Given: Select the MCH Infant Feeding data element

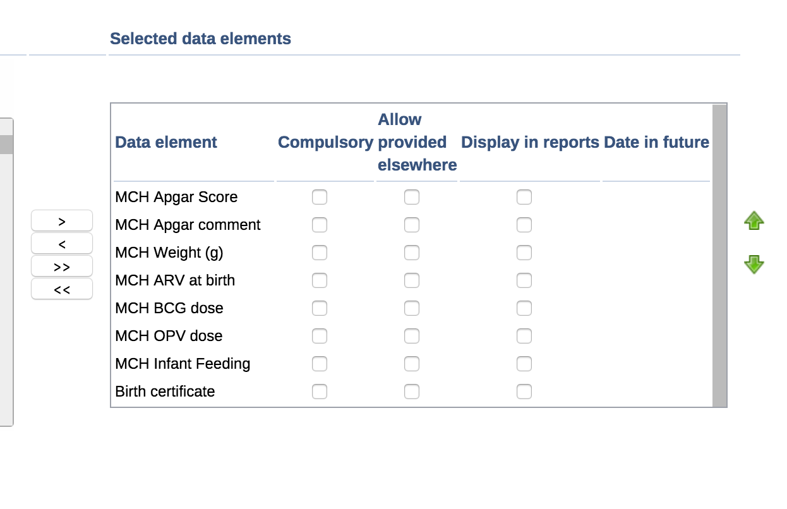Looking at the screenshot, I should tap(183, 364).
